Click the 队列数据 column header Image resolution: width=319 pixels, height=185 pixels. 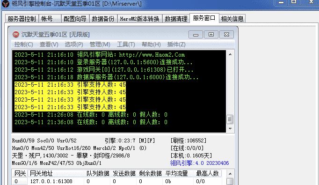tap(97, 173)
